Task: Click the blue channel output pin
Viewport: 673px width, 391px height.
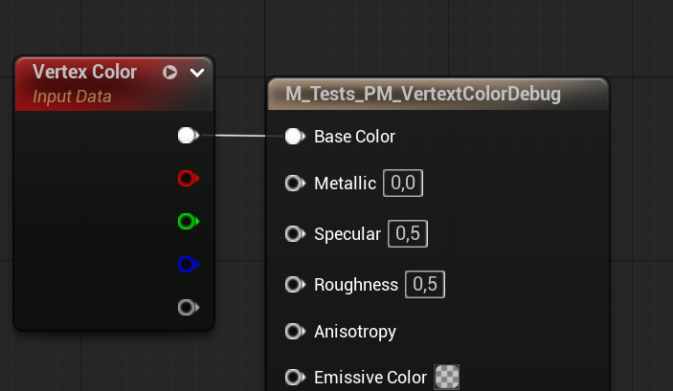Action: point(189,265)
